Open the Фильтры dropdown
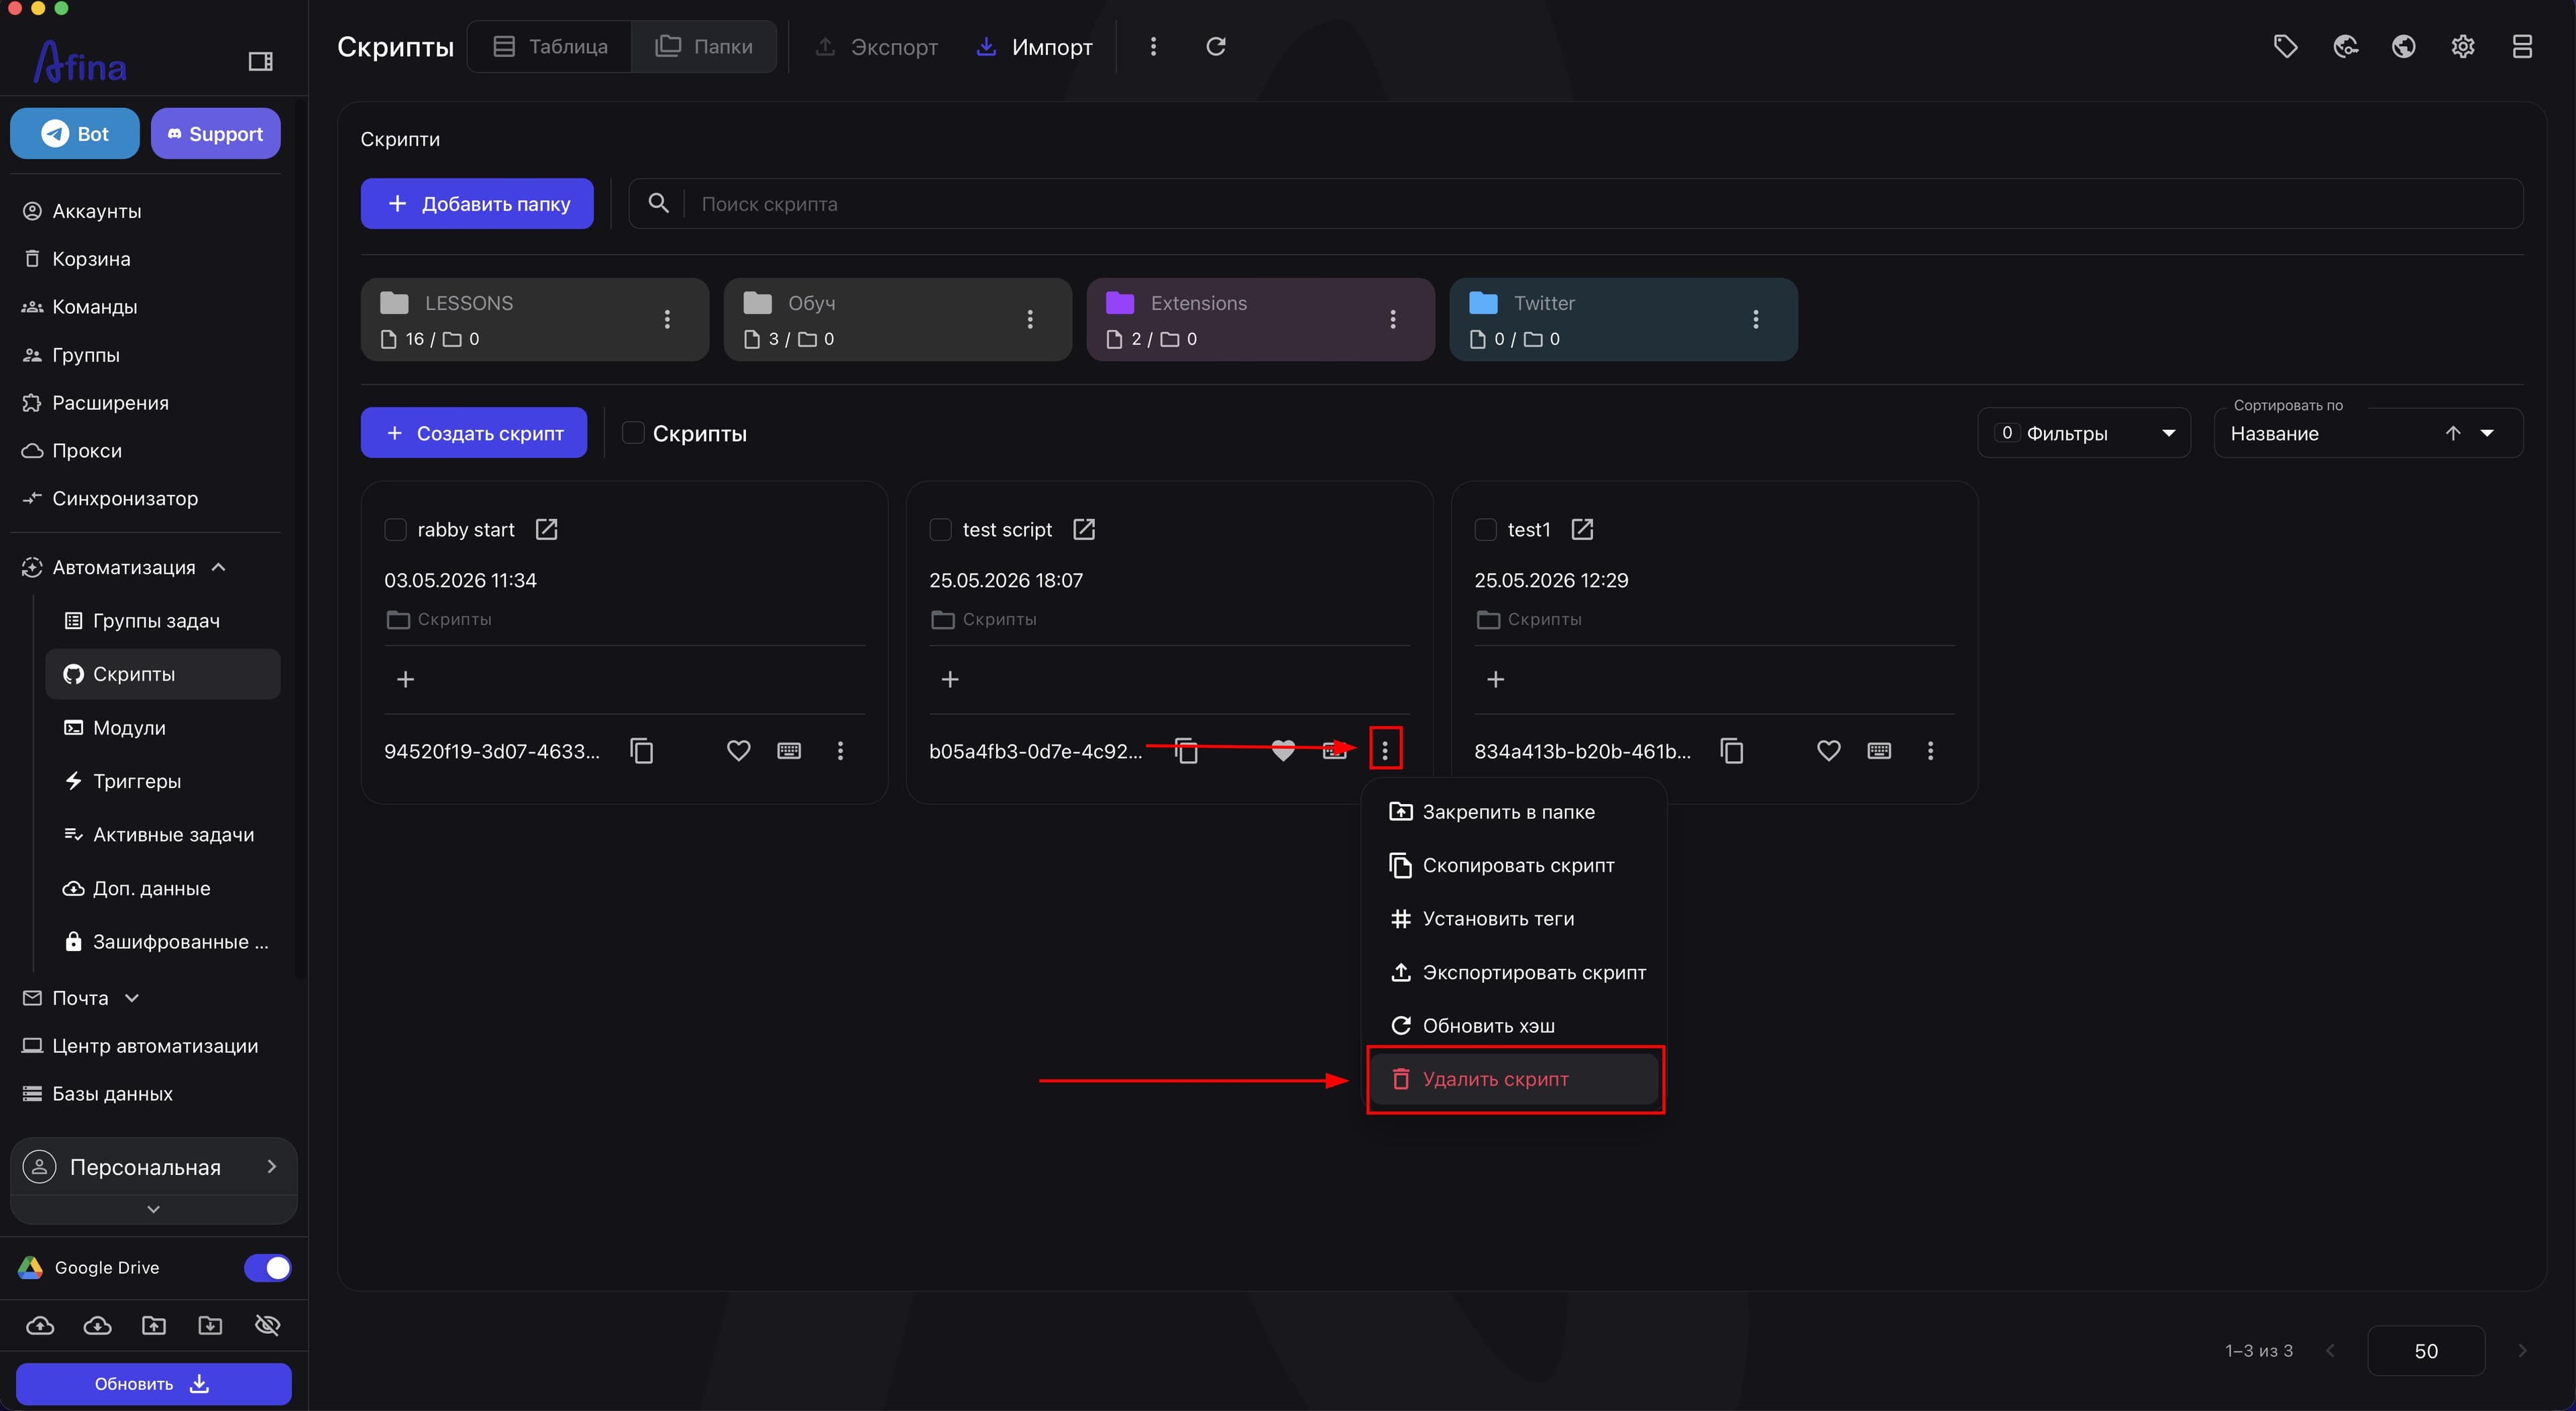The height and width of the screenshot is (1411, 2576). pos(2084,433)
